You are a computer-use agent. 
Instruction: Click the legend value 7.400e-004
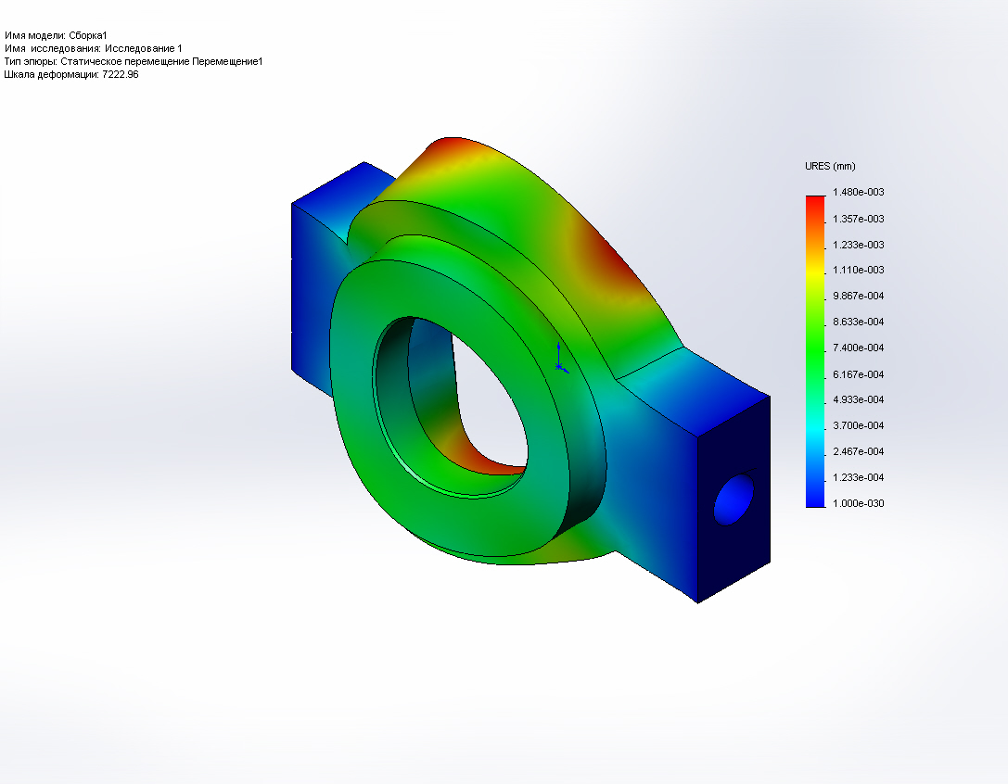858,348
